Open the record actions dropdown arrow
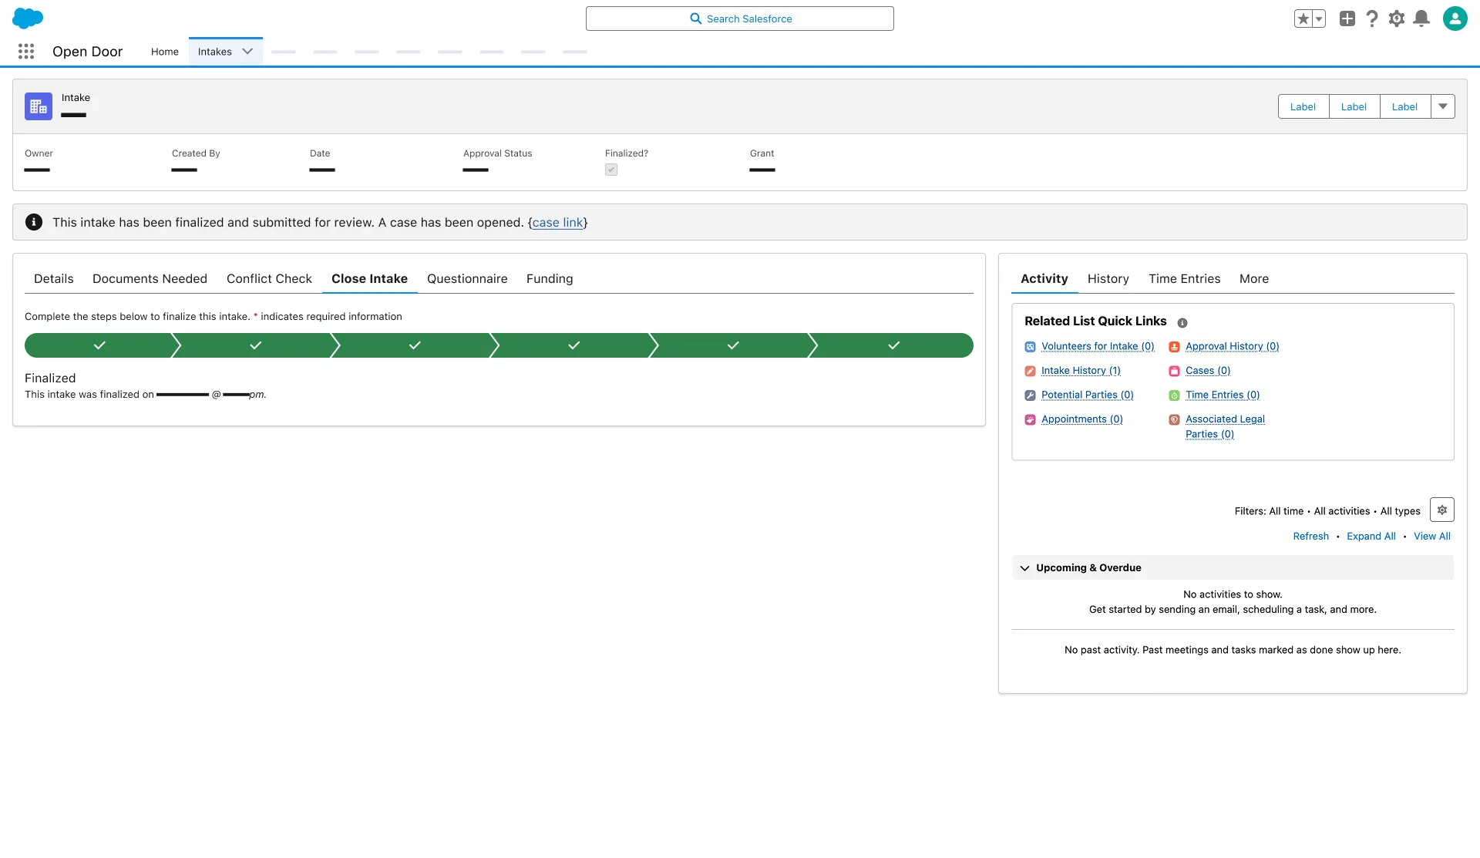This screenshot has height=858, width=1480. [x=1443, y=106]
